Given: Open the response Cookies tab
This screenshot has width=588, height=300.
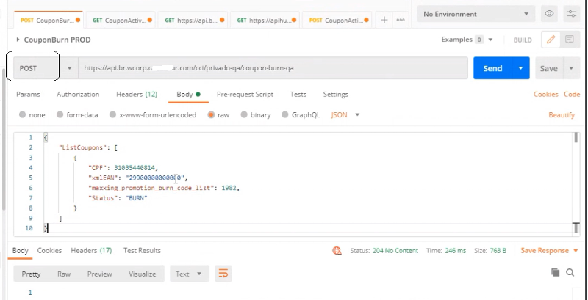Looking at the screenshot, I should tap(49, 251).
